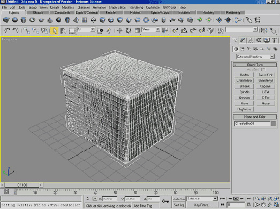
Task: Open the object color swatch
Action: point(273,124)
